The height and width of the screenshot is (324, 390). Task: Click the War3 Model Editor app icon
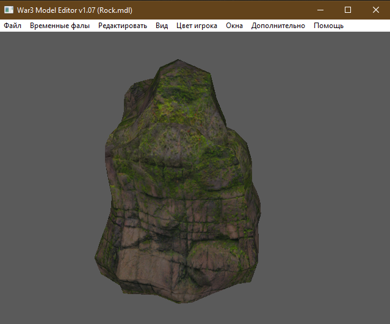(x=9, y=10)
